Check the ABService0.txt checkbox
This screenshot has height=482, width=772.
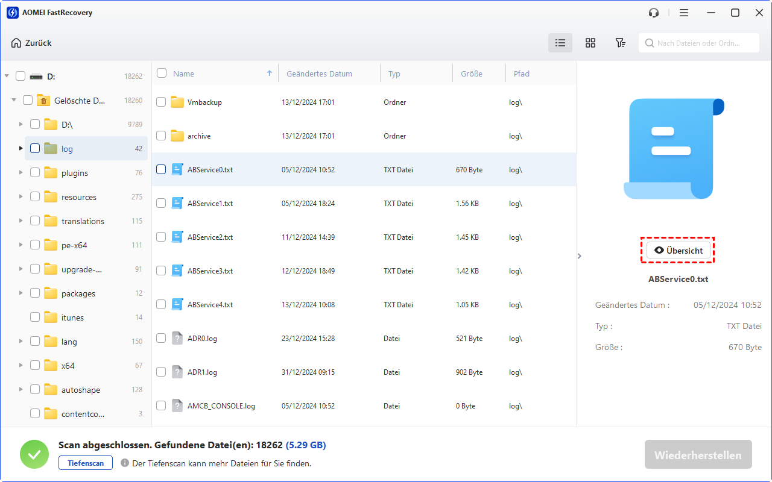click(x=161, y=170)
